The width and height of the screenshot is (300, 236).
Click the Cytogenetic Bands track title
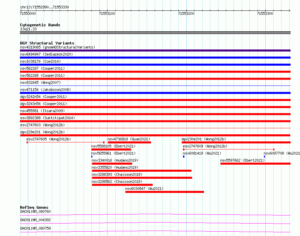40,25
